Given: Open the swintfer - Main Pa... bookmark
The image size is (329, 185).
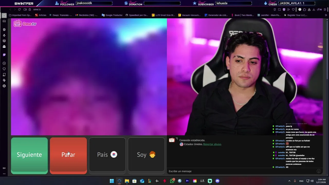Looking at the screenshot, I should 269,15.
